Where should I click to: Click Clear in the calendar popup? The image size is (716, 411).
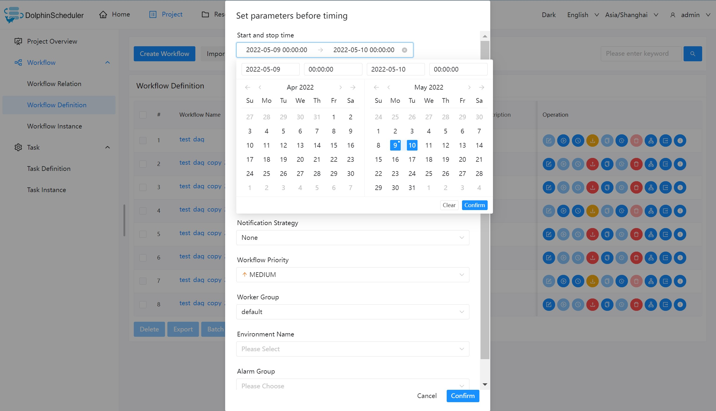(x=449, y=205)
